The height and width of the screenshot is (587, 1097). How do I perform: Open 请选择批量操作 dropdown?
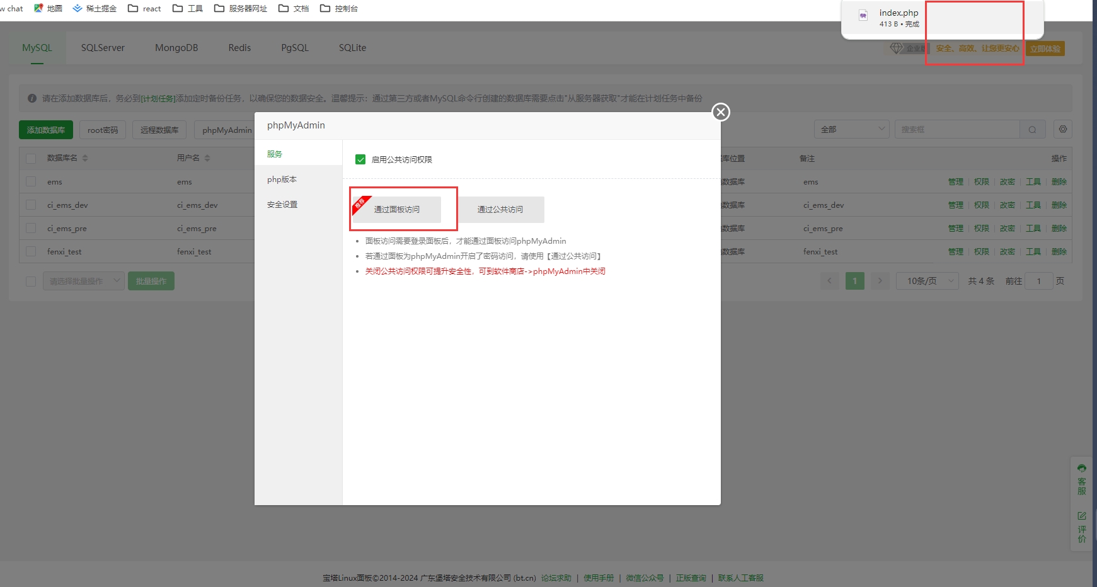(x=84, y=281)
